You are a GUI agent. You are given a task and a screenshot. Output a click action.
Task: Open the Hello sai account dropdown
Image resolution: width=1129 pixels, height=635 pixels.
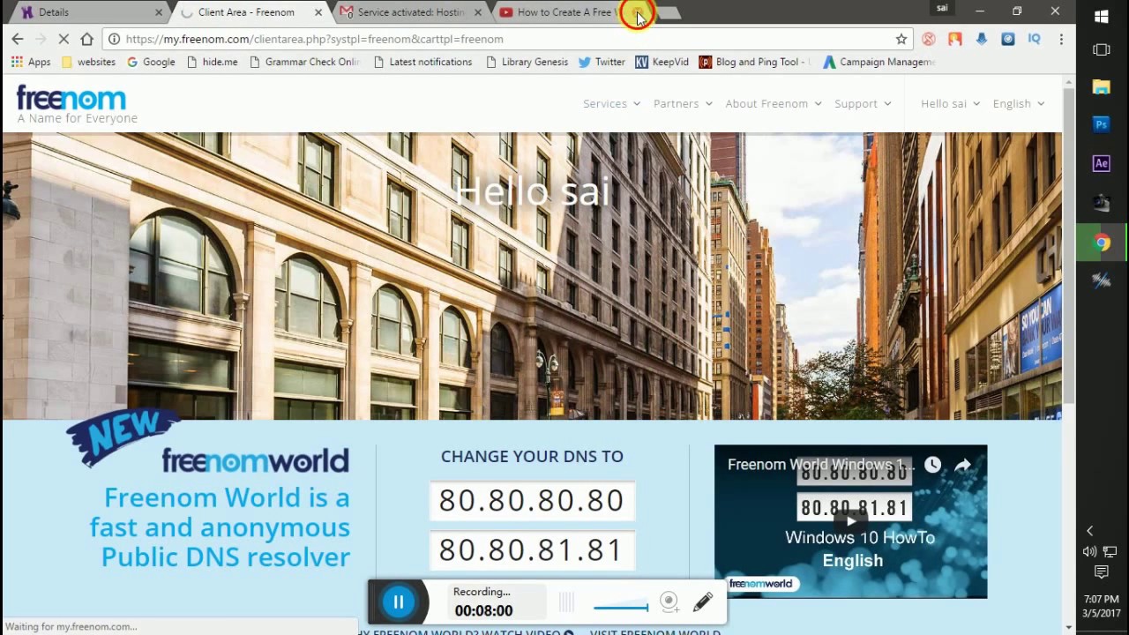[950, 103]
